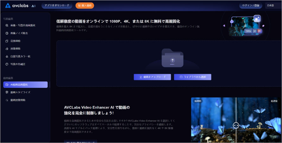The height and width of the screenshot is (143, 282).
Task: Click the heading 低解像度の動画をオンラインで 1080P
Action: click(x=118, y=22)
